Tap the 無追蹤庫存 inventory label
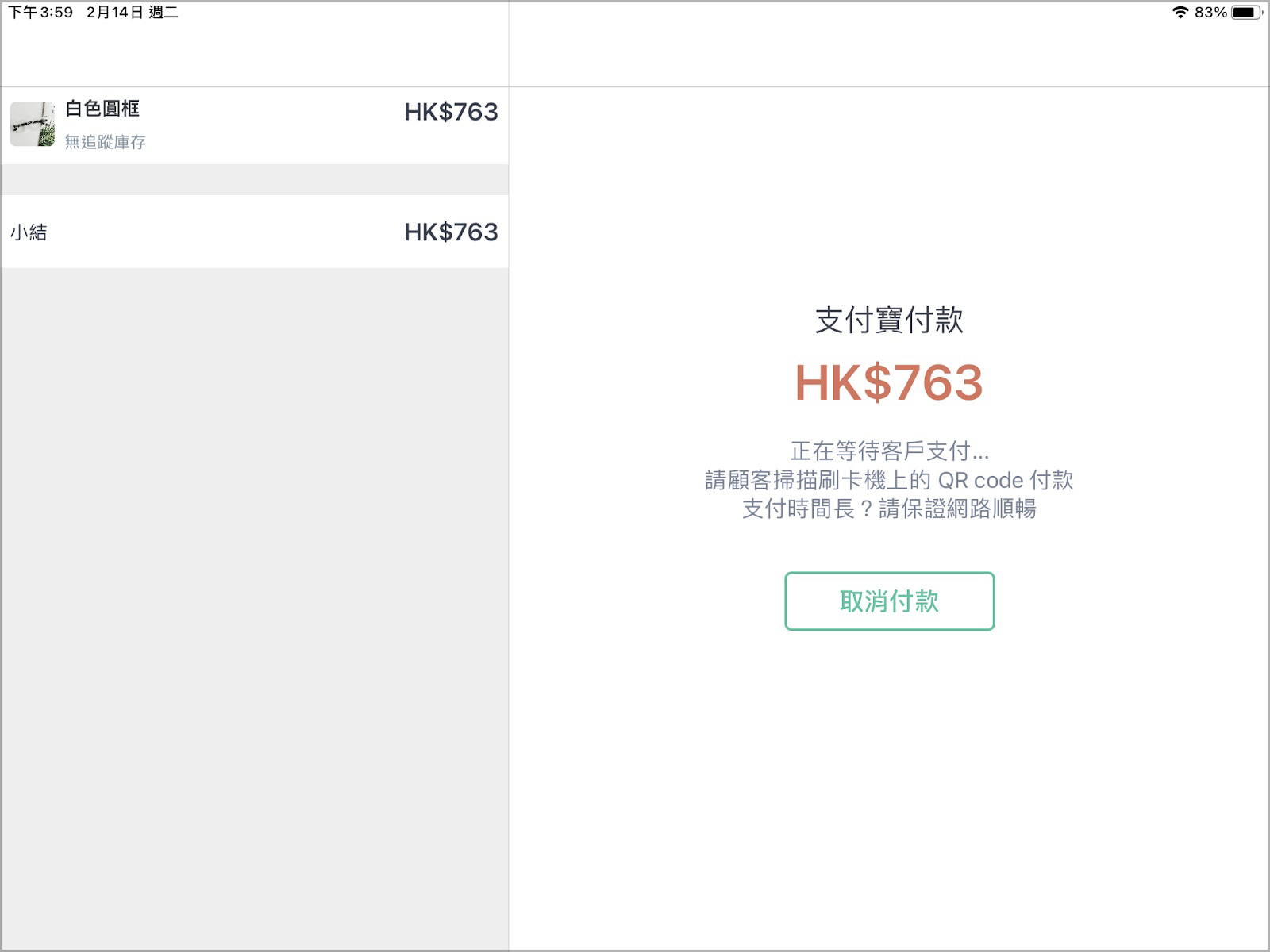This screenshot has height=952, width=1270. 106,142
